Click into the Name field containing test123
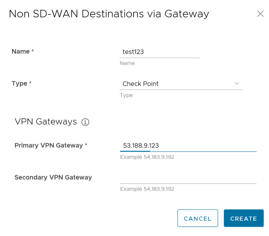The image size is (269, 236). pyautogui.click(x=160, y=52)
